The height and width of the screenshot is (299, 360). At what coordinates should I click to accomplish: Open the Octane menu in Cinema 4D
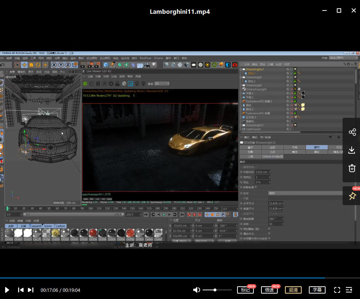158,58
